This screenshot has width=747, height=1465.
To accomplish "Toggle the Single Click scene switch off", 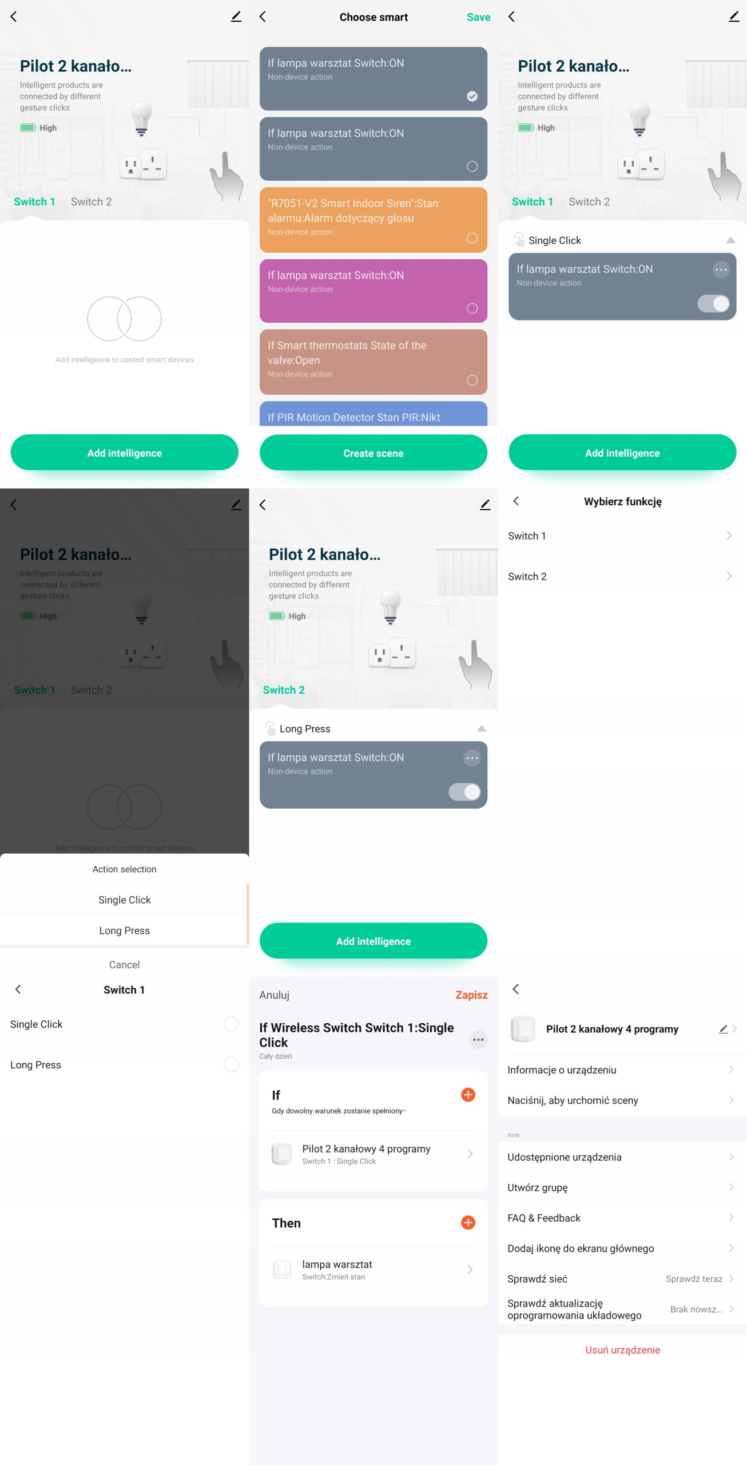I will pyautogui.click(x=713, y=303).
